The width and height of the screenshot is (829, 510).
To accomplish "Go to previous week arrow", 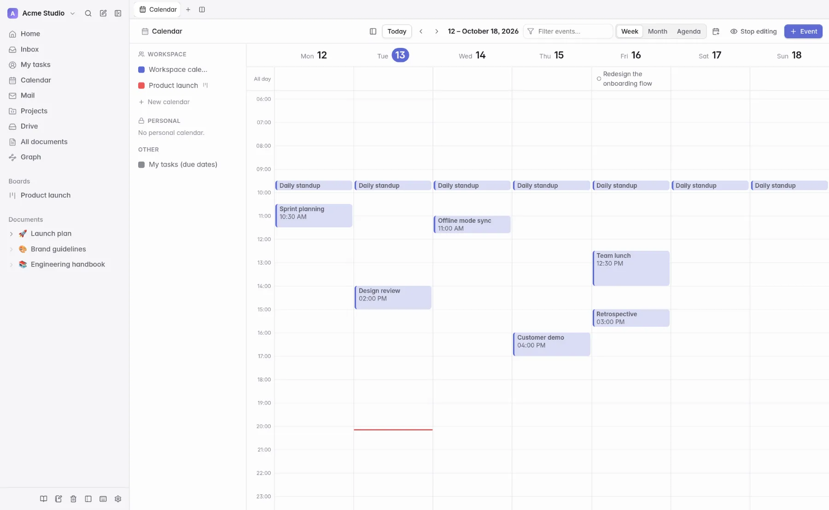I will click(421, 31).
